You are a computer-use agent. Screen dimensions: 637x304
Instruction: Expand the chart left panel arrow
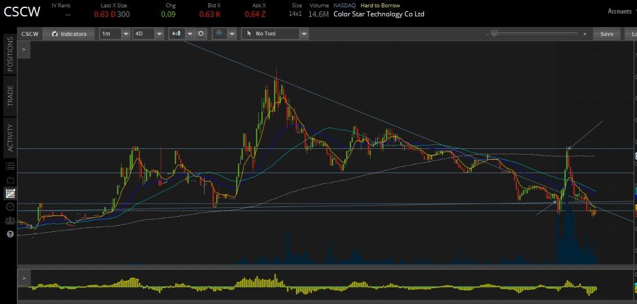24,50
